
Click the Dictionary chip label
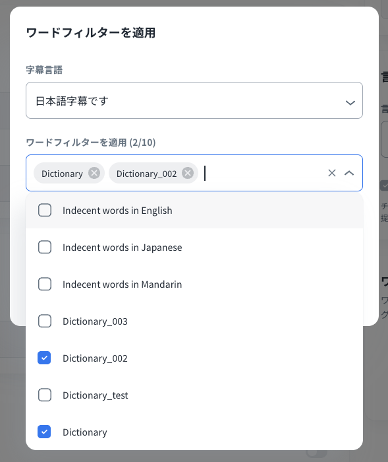pos(62,174)
